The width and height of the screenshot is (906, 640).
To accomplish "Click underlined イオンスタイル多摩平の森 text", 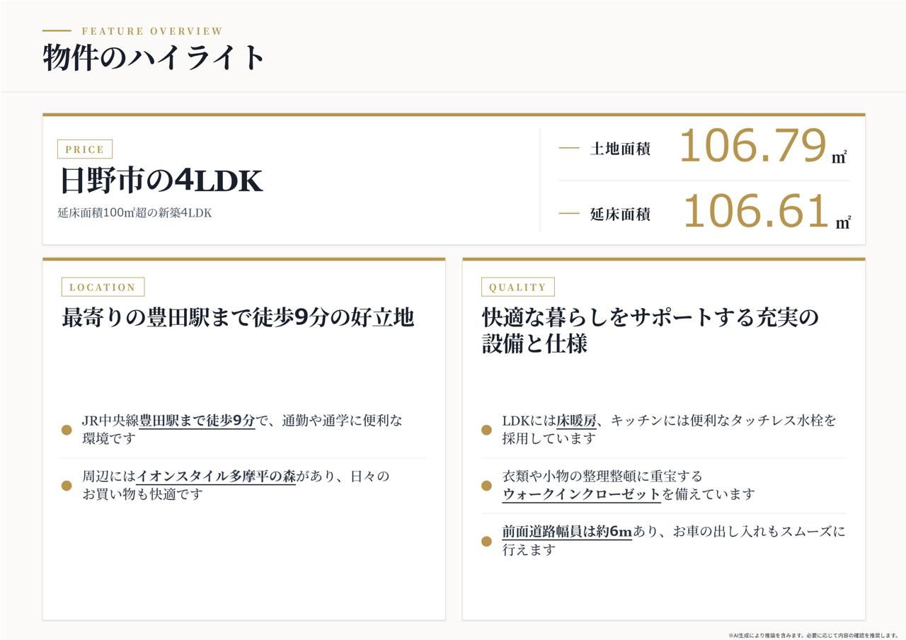I will coord(216,476).
